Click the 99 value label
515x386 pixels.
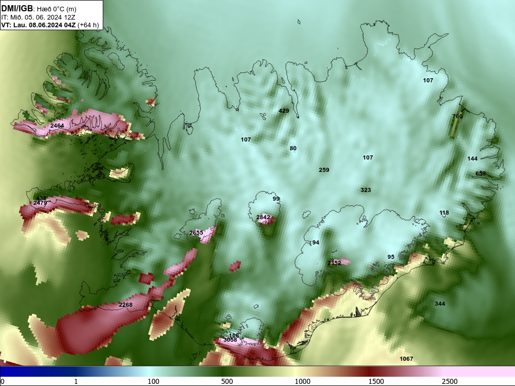click(276, 199)
